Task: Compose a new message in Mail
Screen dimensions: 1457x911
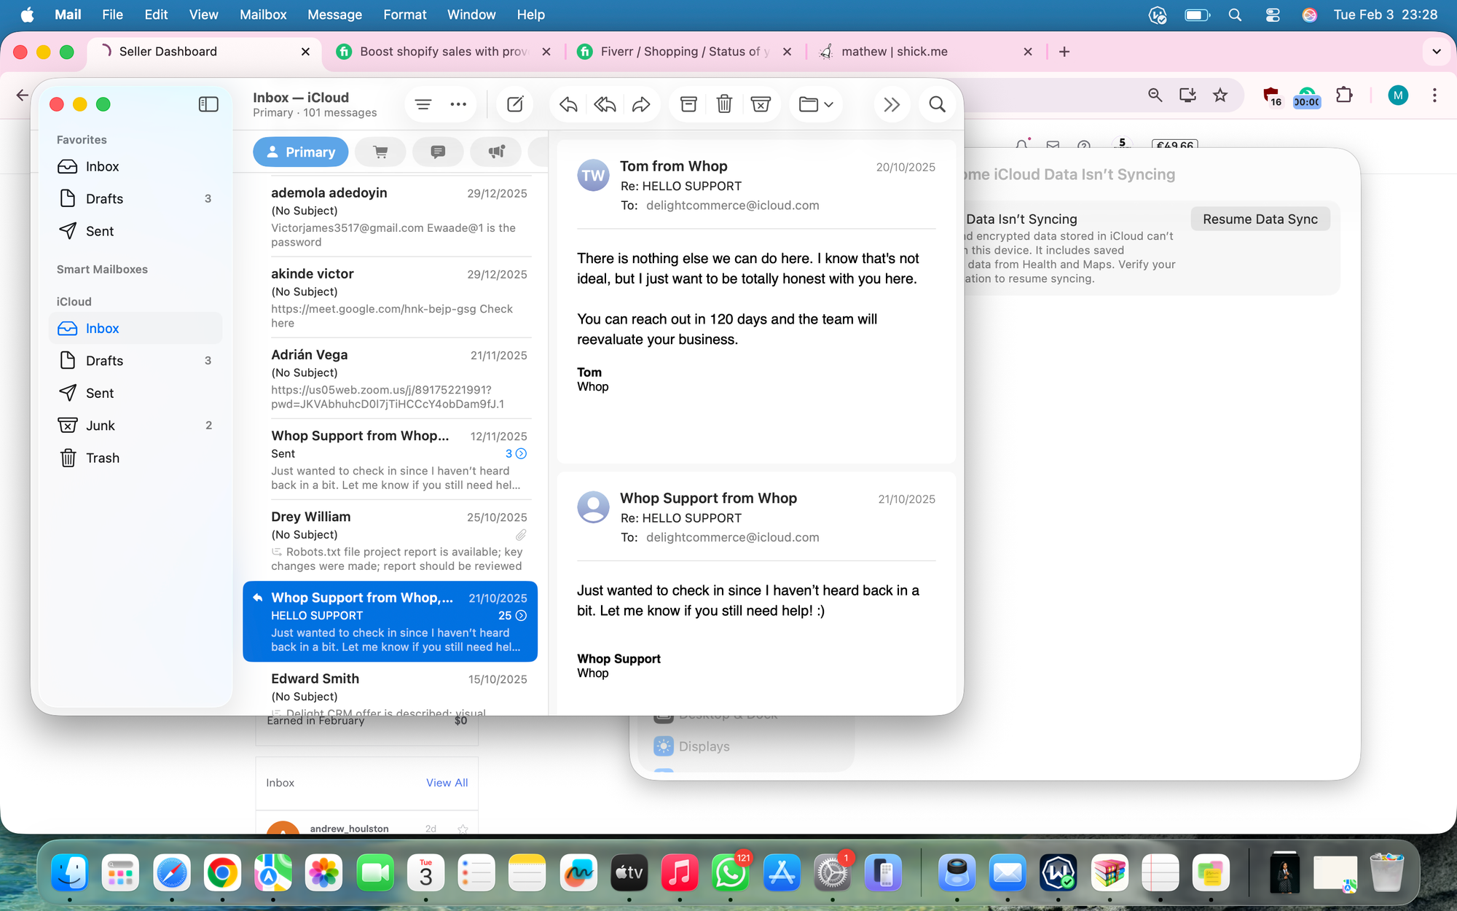Action: pyautogui.click(x=515, y=104)
